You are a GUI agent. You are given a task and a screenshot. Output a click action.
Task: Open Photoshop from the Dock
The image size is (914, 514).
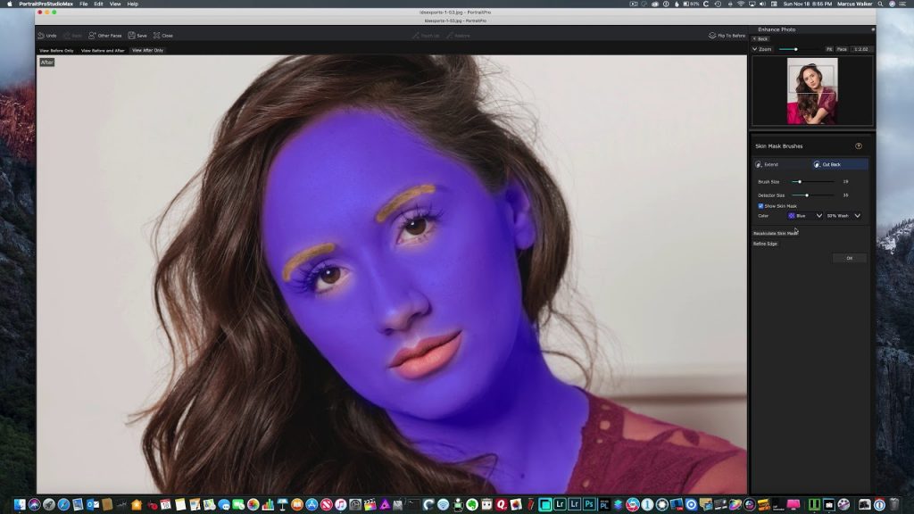pos(589,505)
